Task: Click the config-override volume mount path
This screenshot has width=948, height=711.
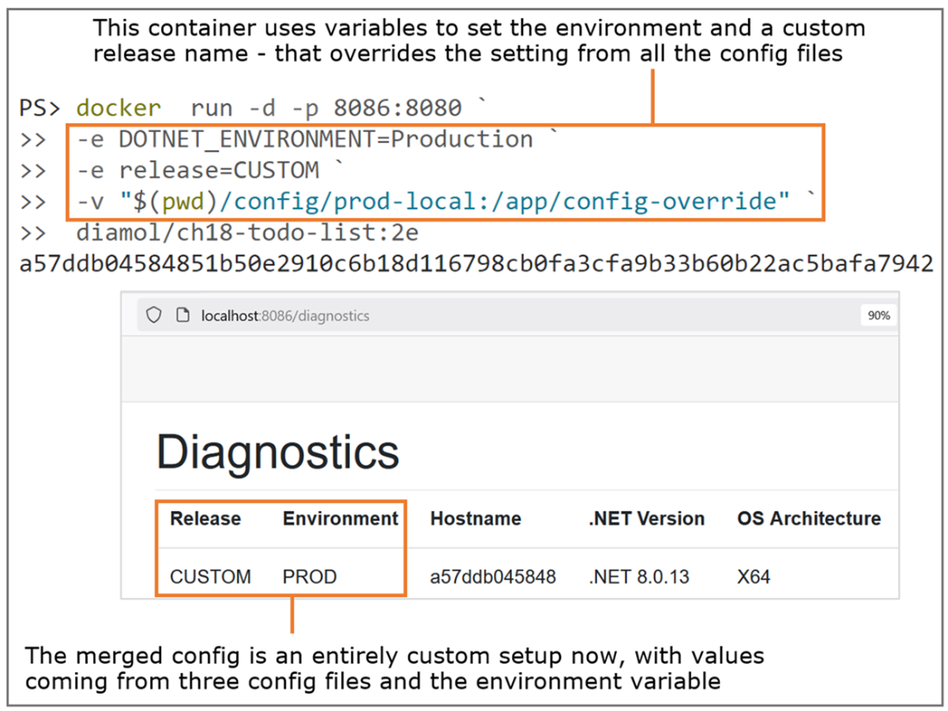Action: [455, 202]
